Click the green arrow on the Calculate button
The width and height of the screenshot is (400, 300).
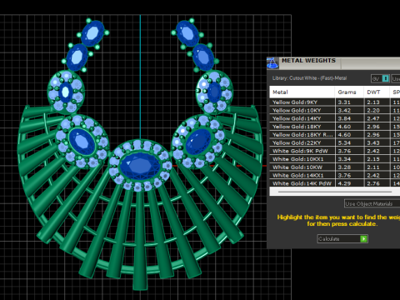click(x=363, y=239)
